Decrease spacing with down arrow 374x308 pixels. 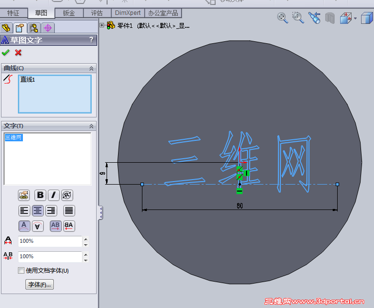[86, 260]
